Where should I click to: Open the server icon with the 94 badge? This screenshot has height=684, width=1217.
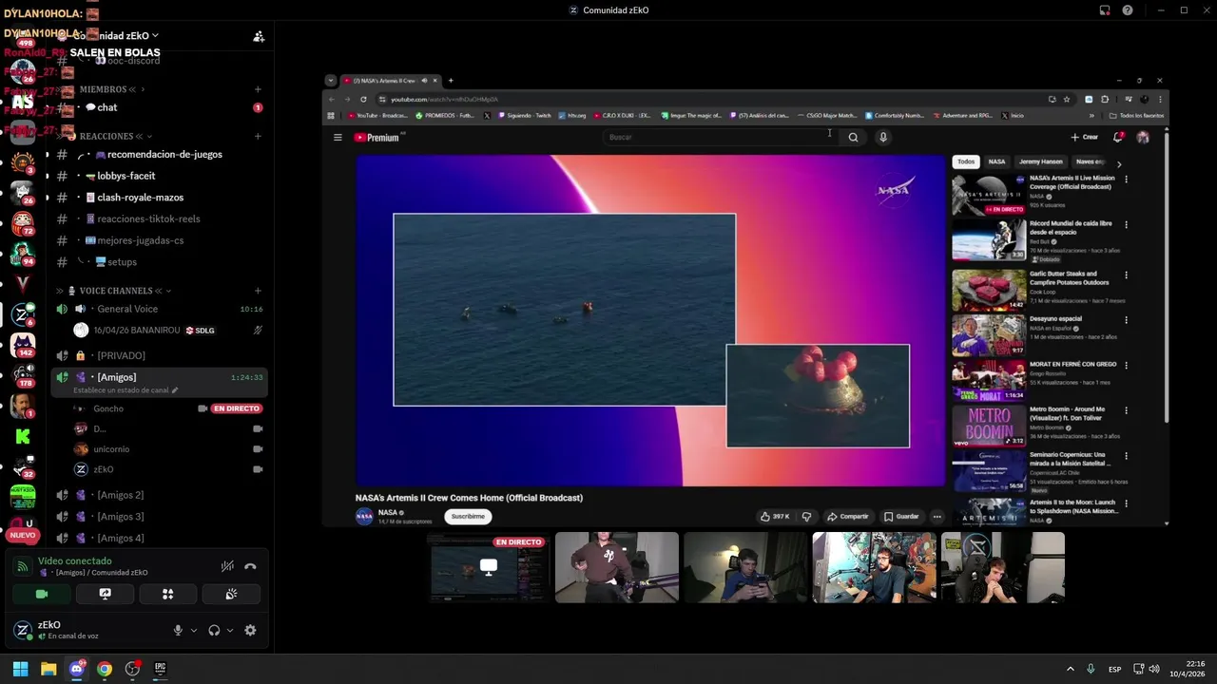pyautogui.click(x=23, y=253)
